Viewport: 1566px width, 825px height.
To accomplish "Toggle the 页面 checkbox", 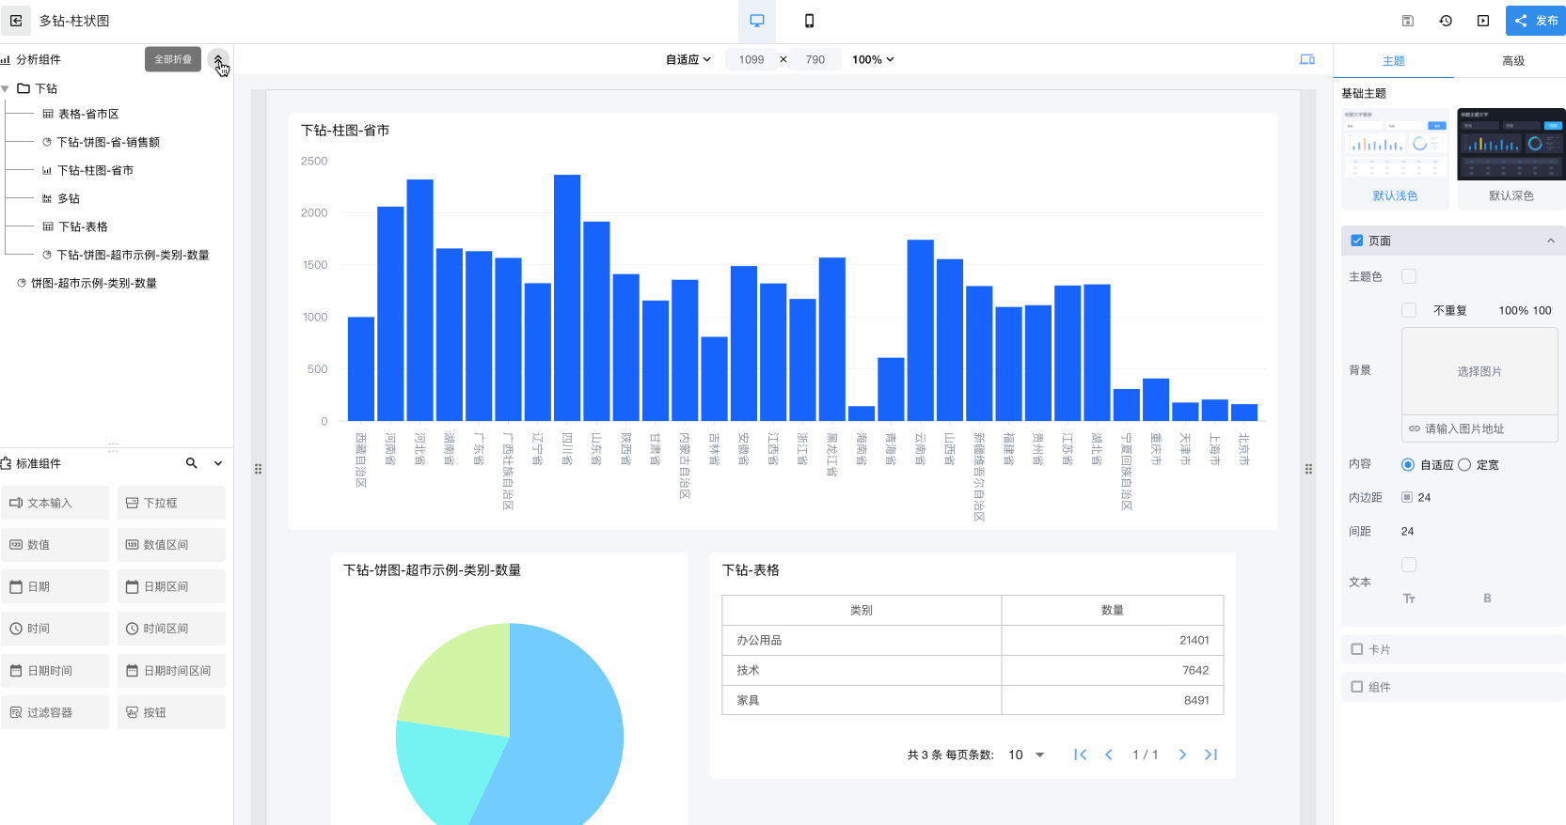I will pyautogui.click(x=1356, y=241).
